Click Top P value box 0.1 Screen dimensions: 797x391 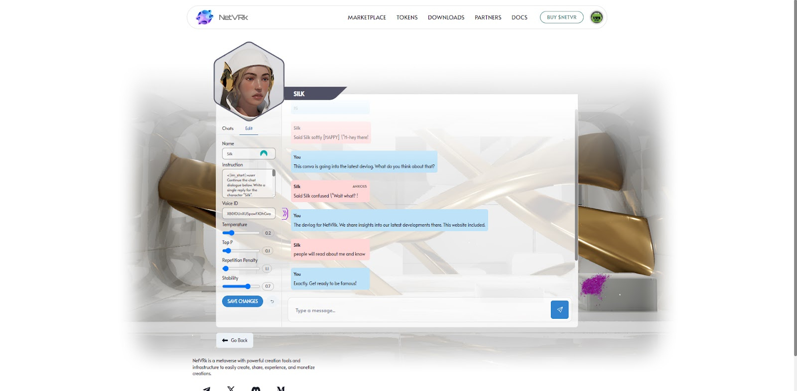click(x=267, y=251)
